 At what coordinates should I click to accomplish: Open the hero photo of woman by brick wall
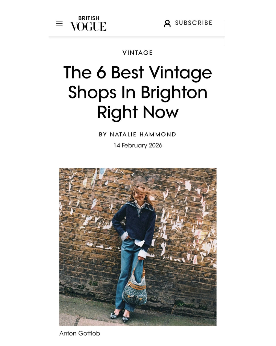point(138,247)
